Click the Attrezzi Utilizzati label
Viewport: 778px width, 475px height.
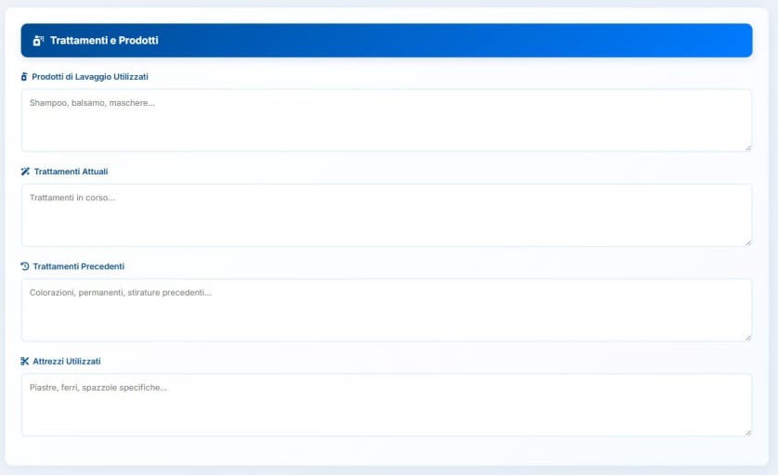tap(67, 361)
